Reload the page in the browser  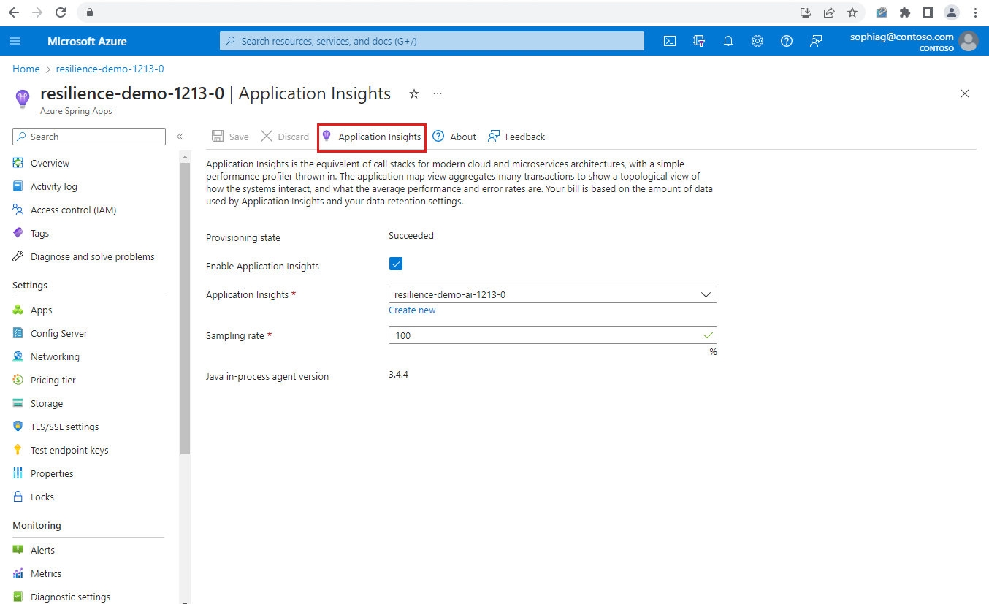pos(61,12)
